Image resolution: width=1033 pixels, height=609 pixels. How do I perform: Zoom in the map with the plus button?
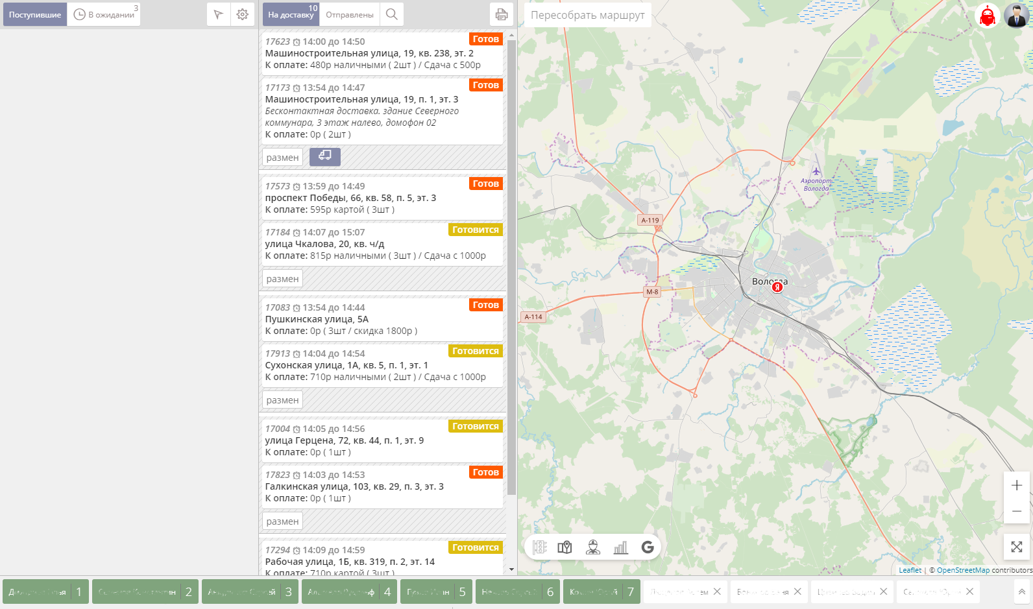[x=1016, y=485]
